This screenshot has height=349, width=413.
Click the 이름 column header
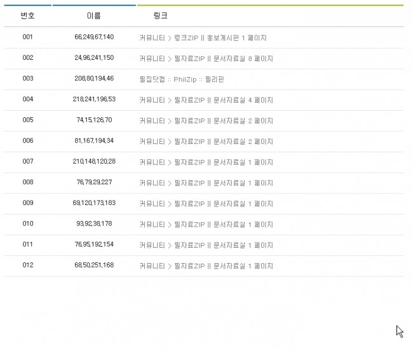click(94, 15)
